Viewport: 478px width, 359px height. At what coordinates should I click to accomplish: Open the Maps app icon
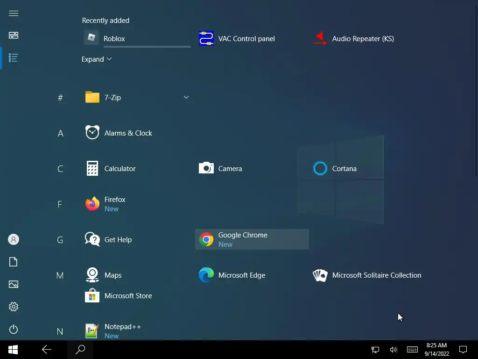(92, 275)
